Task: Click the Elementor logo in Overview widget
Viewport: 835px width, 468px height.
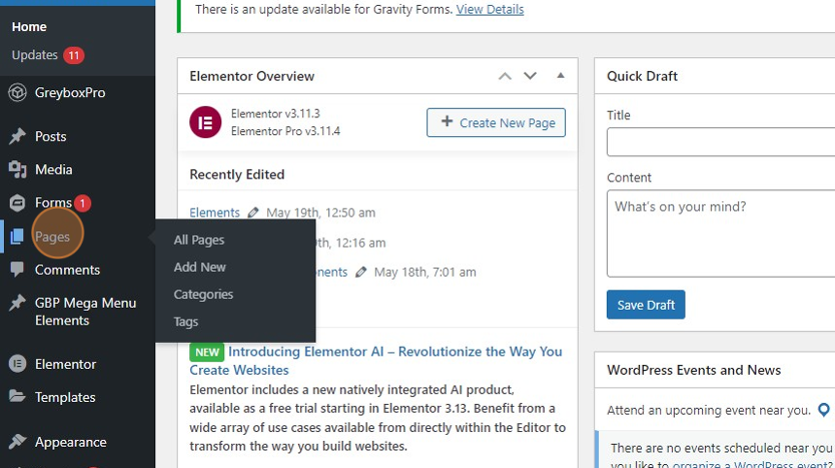Action: [x=206, y=122]
